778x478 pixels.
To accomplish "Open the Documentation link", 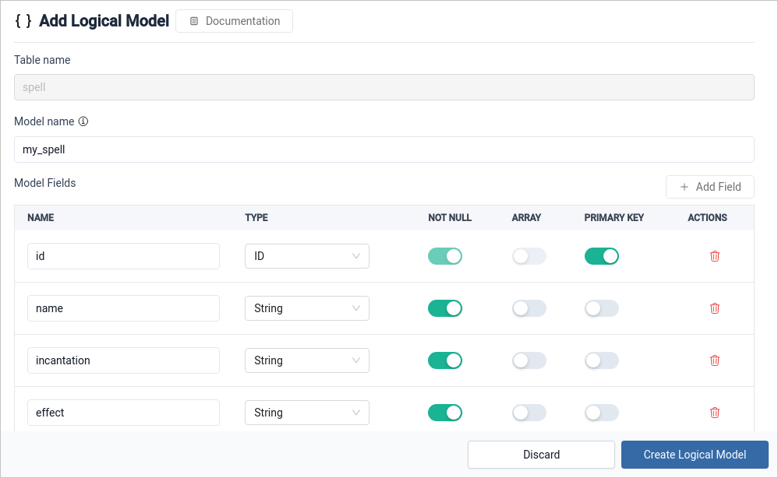I will [x=234, y=21].
